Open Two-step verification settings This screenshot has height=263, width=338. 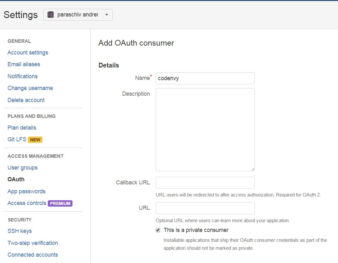[33, 243]
